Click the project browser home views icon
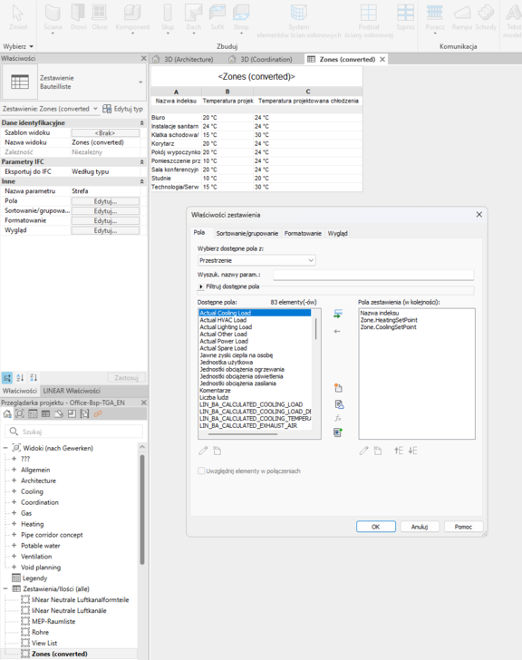522x660 pixels. coord(7,413)
